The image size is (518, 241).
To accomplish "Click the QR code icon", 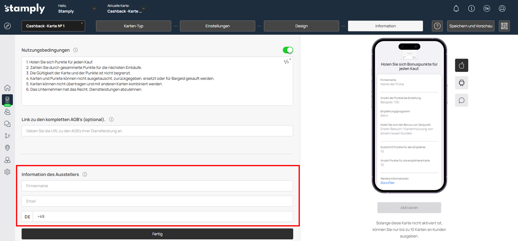I will click(x=504, y=26).
